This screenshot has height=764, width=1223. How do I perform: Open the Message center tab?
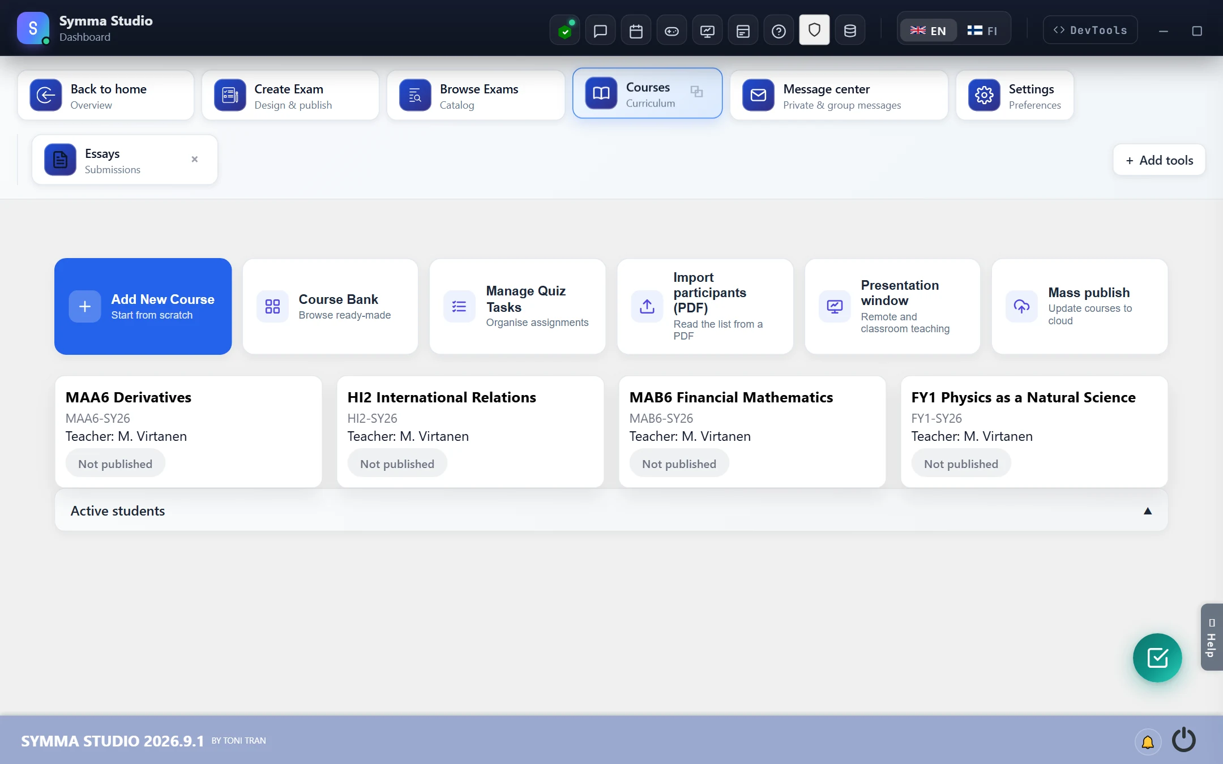pos(839,96)
